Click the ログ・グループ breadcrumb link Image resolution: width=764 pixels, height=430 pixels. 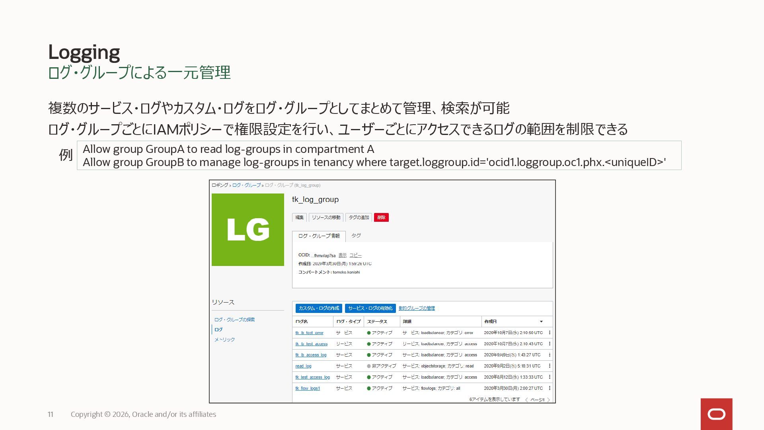246,185
